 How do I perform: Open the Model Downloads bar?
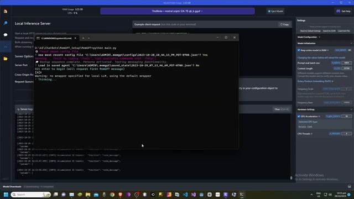[12, 187]
